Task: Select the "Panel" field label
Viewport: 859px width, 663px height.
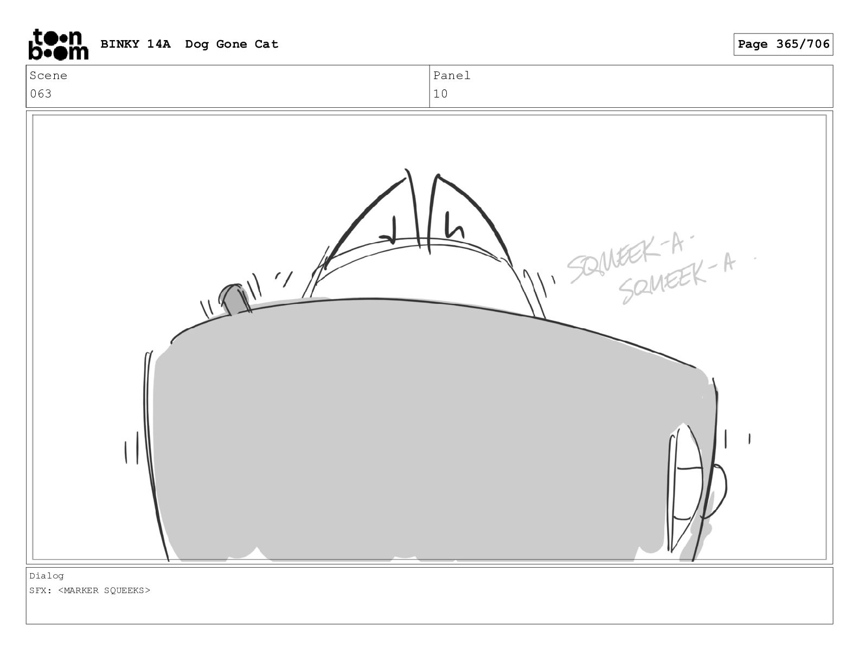Action: [x=452, y=76]
